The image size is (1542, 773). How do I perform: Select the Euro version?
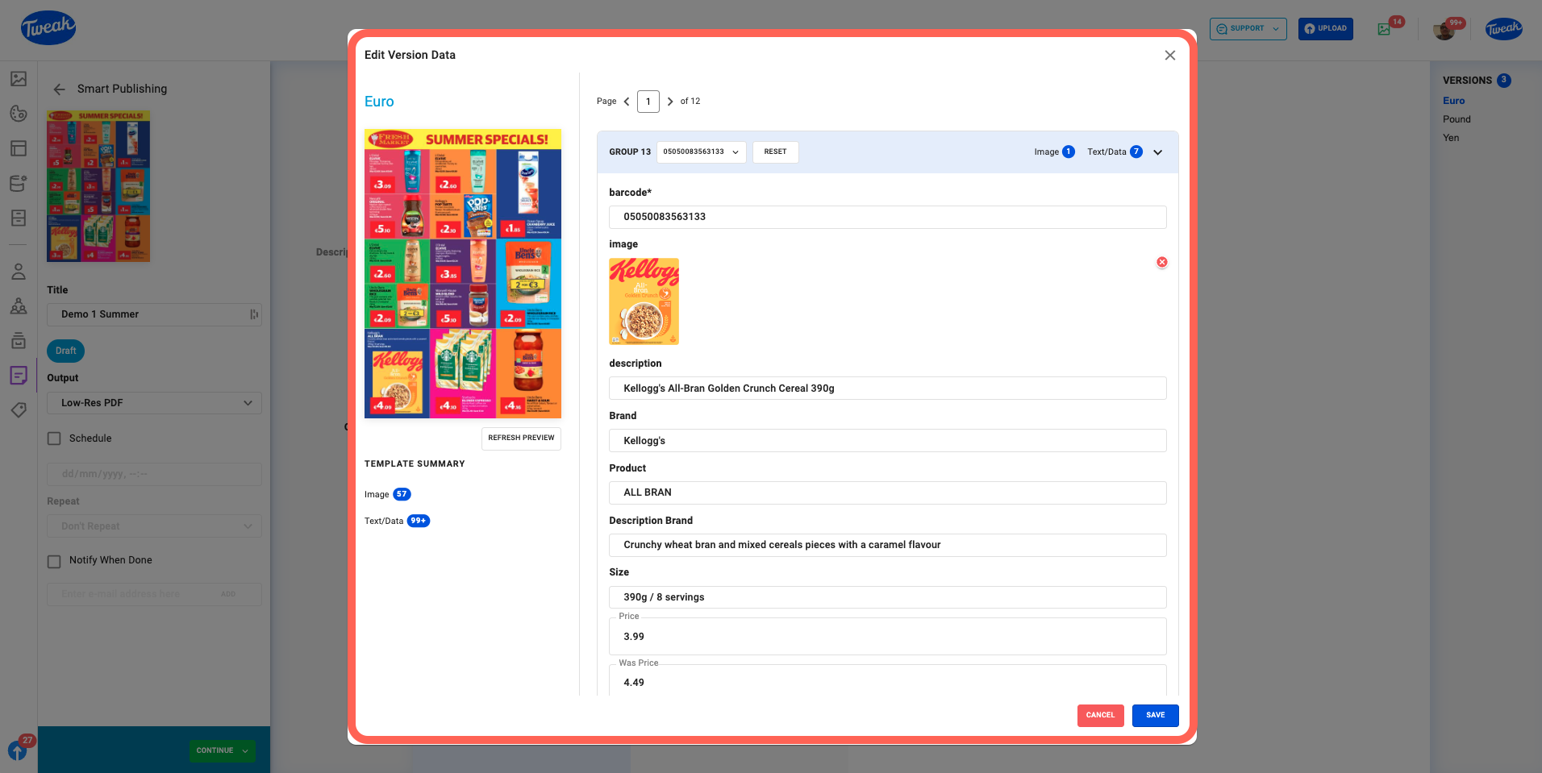coord(1453,101)
